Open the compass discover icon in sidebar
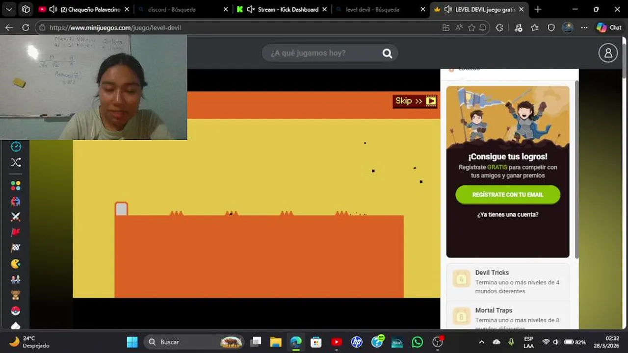 pyautogui.click(x=16, y=147)
